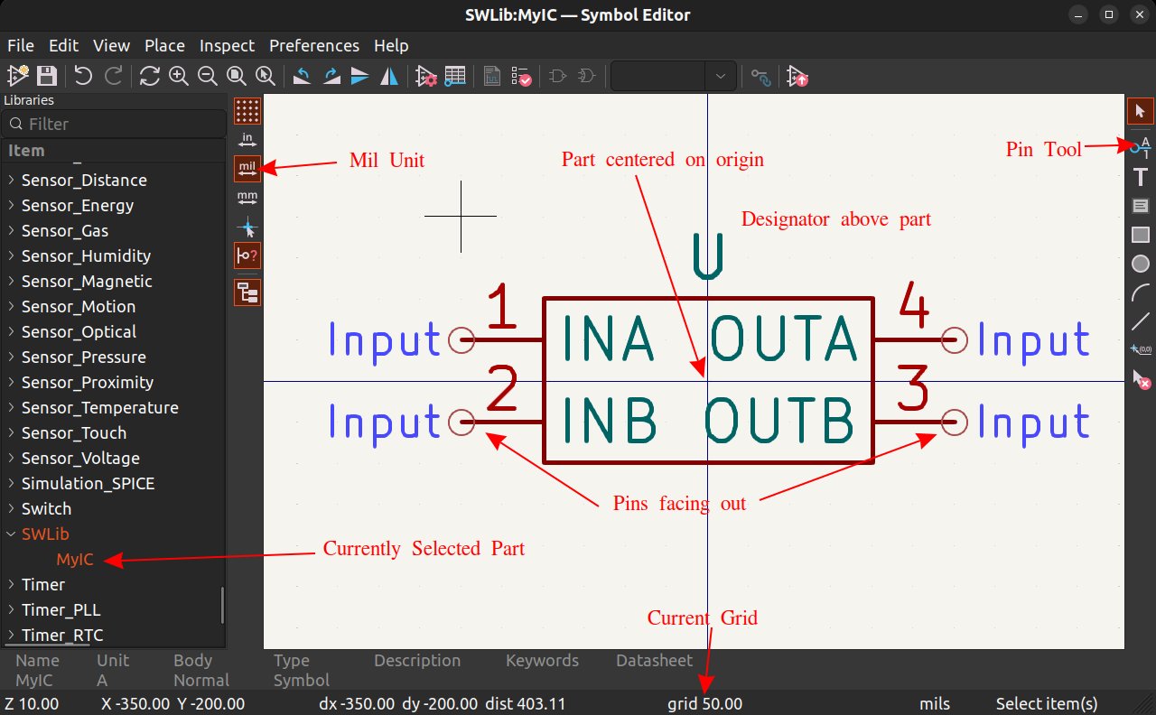This screenshot has height=715, width=1156.
Task: Pick the Arc drawing tool
Action: 1140,292
